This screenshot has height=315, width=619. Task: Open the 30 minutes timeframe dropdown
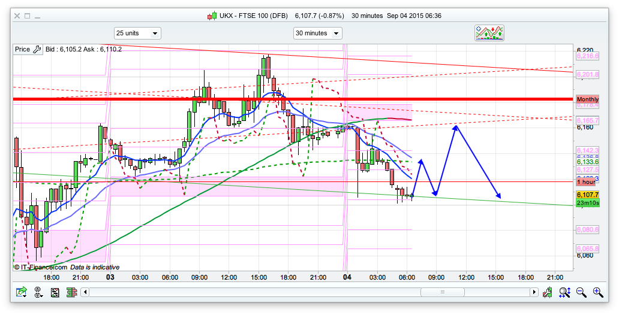317,33
